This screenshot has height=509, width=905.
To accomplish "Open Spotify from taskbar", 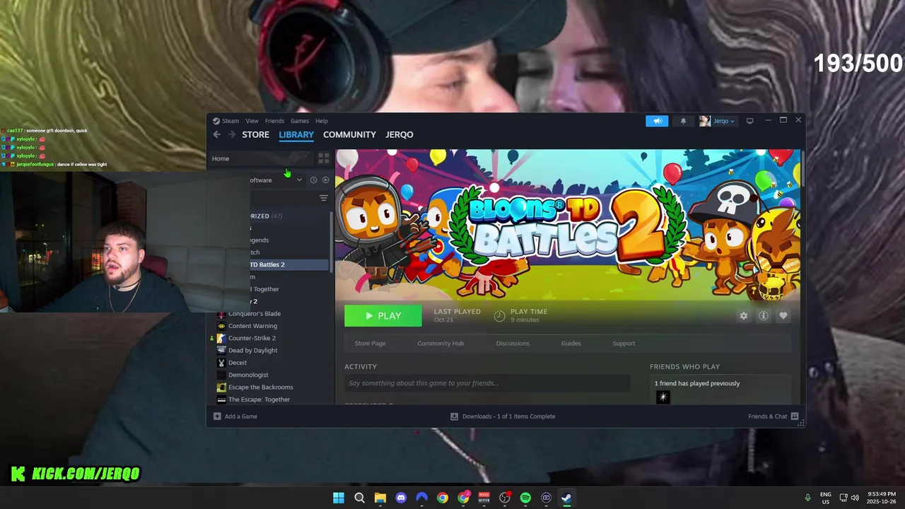I will 525,498.
